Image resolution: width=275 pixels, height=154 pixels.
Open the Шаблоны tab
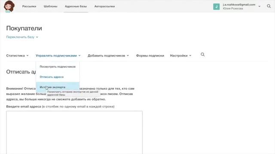(x=51, y=6)
